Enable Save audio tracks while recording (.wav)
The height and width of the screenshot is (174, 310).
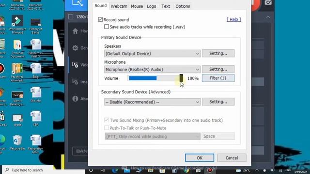coord(107,27)
